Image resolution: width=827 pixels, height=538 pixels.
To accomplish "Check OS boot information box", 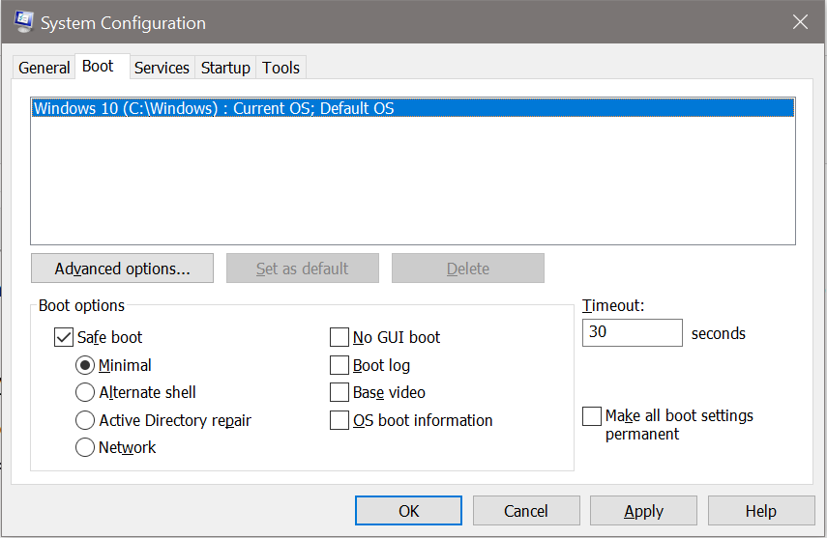I will pyautogui.click(x=340, y=420).
